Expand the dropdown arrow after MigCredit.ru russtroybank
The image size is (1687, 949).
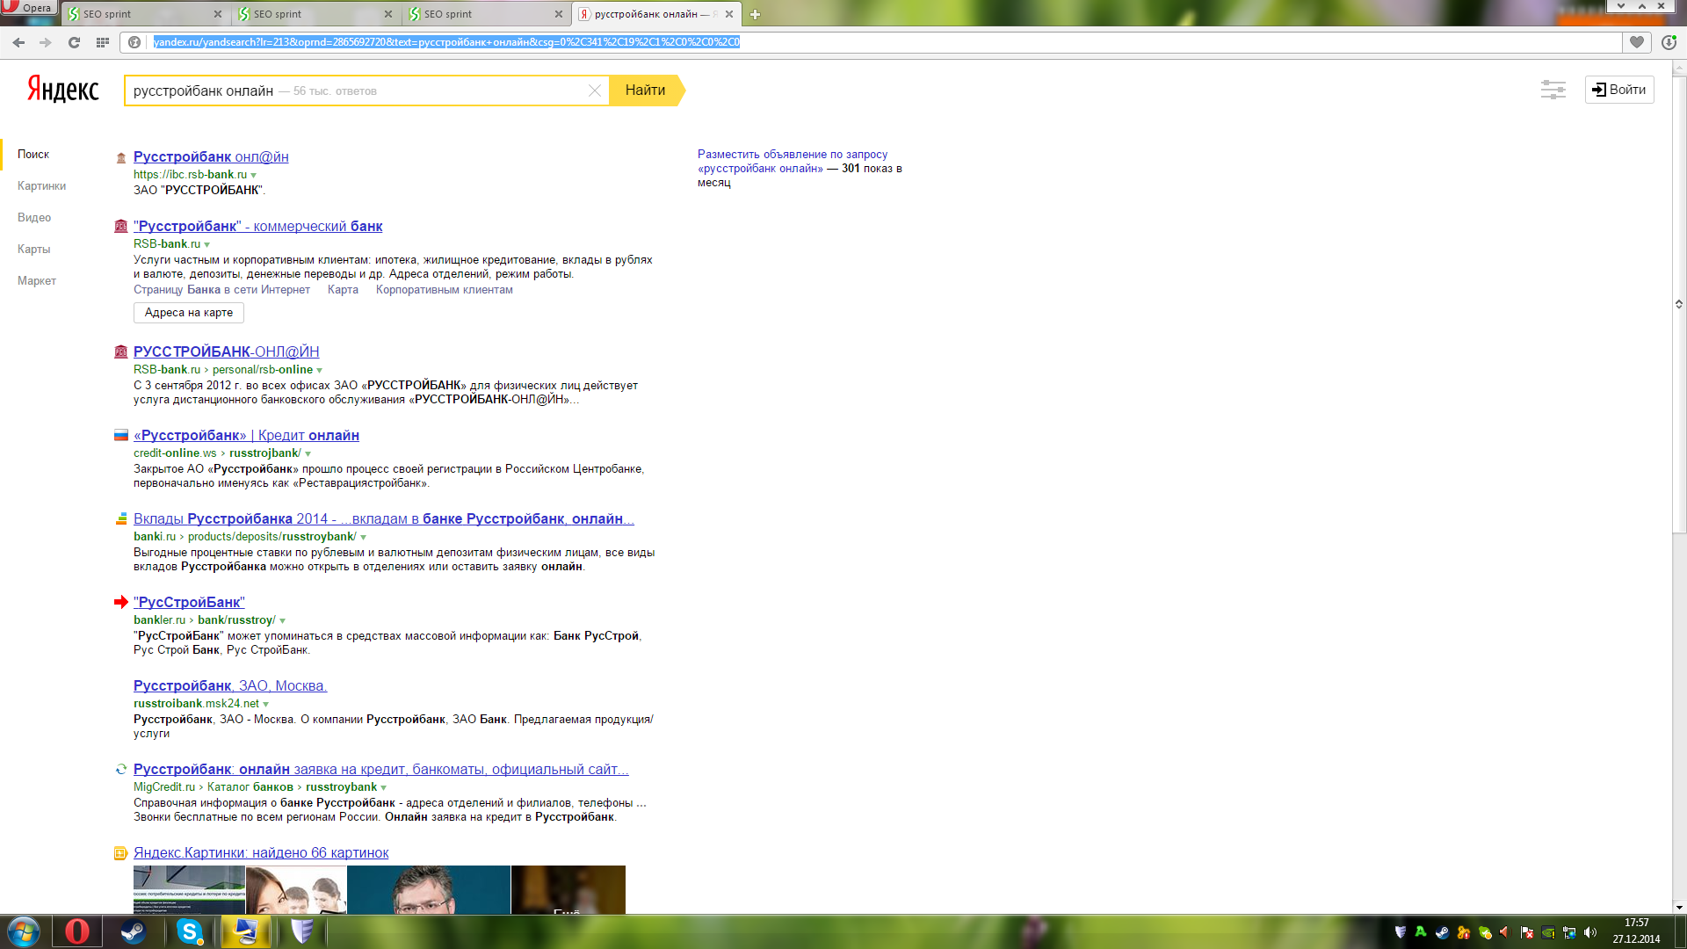pyautogui.click(x=384, y=788)
